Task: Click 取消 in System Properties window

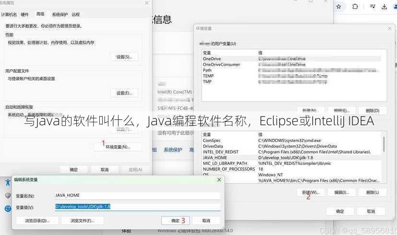Action: pyautogui.click(x=105, y=169)
